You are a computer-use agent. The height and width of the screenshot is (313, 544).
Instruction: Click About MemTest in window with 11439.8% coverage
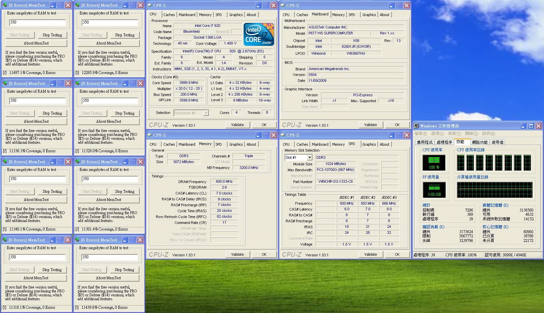tap(108, 278)
